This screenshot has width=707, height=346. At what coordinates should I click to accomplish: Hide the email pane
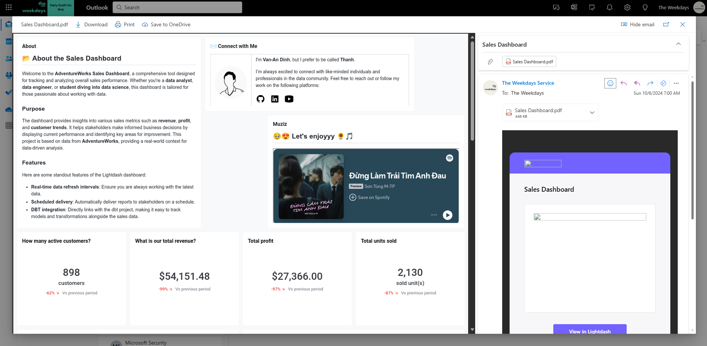(638, 24)
